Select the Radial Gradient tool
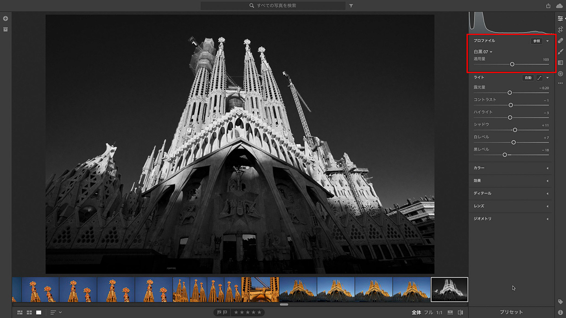This screenshot has height=318, width=566. coord(560,73)
